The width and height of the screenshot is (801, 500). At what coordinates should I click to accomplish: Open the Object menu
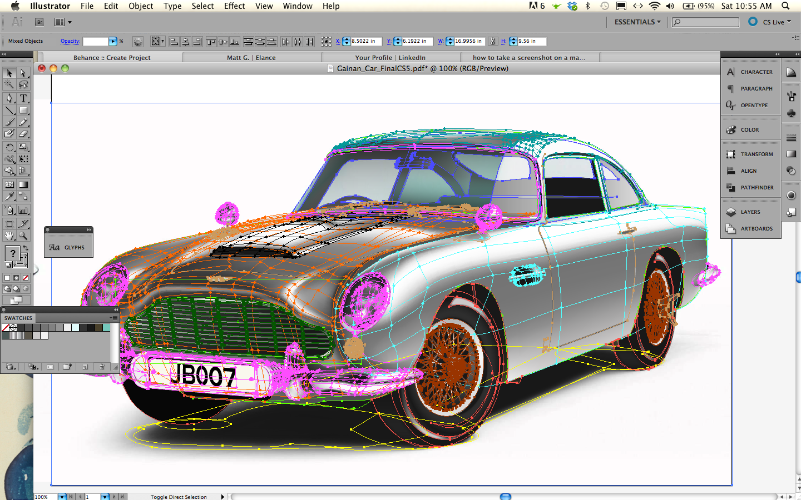[141, 6]
